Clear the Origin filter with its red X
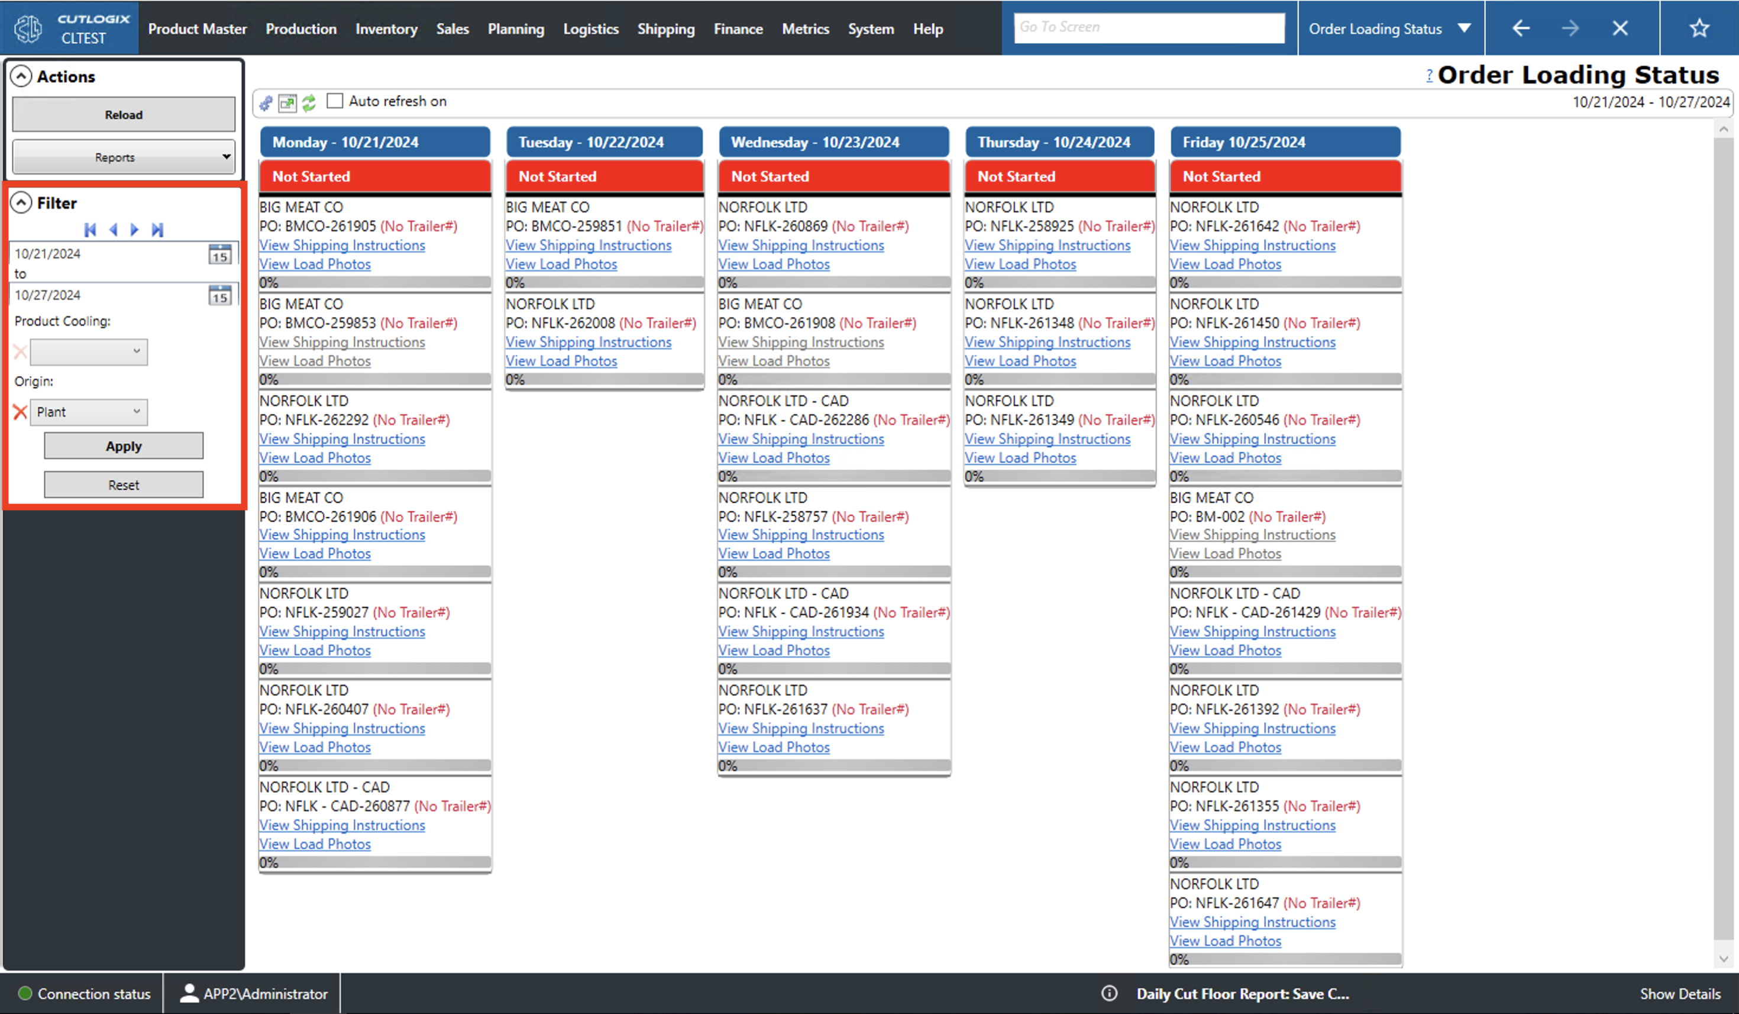 (x=20, y=412)
